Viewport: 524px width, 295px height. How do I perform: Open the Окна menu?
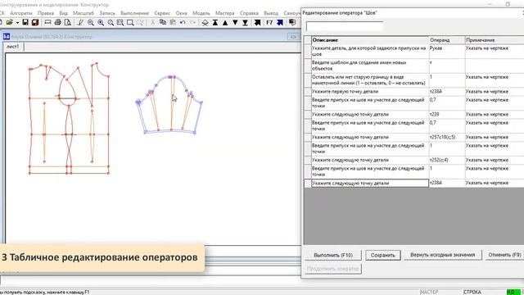182,13
